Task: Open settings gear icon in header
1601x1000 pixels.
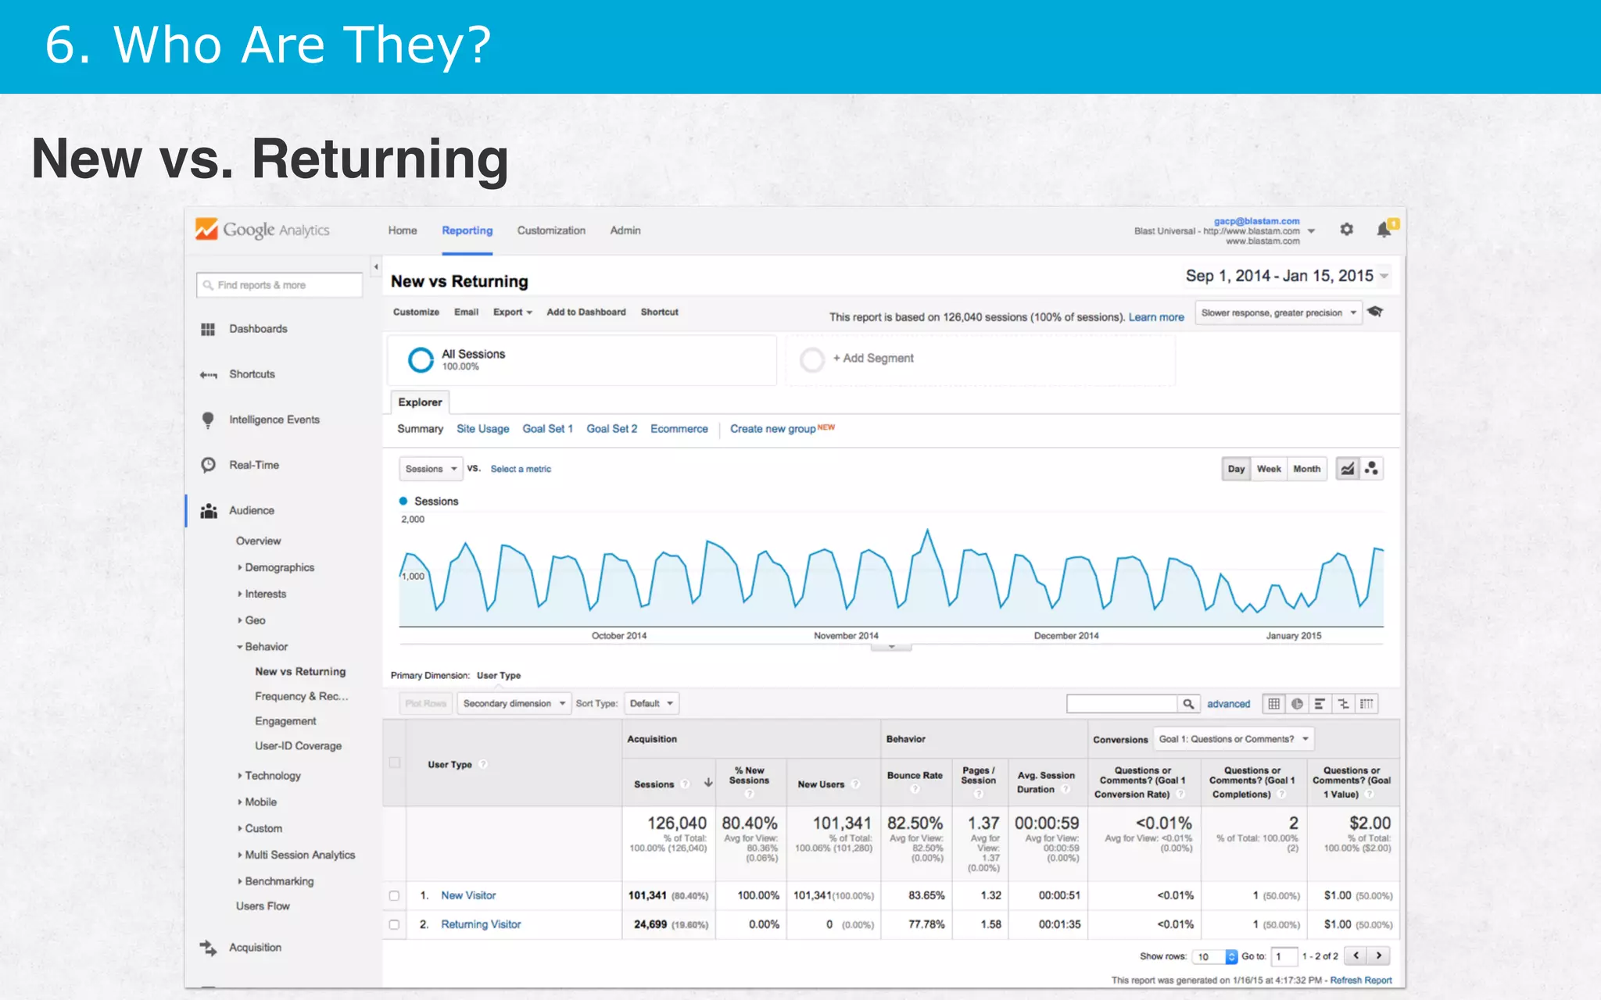Action: point(1346,230)
